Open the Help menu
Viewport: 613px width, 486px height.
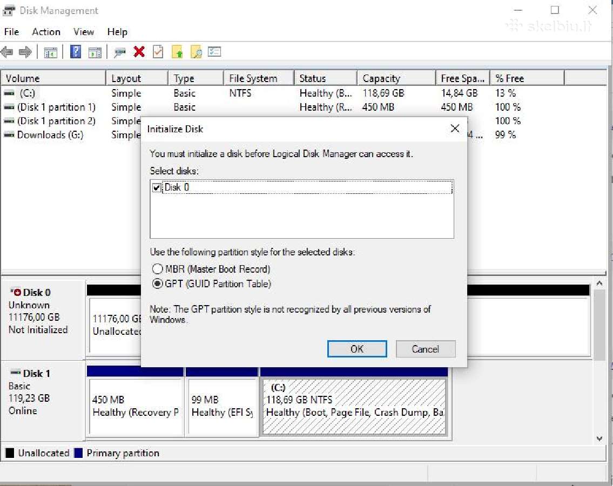117,32
